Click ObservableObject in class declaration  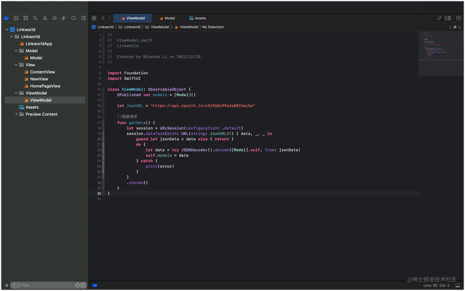[x=167, y=89]
